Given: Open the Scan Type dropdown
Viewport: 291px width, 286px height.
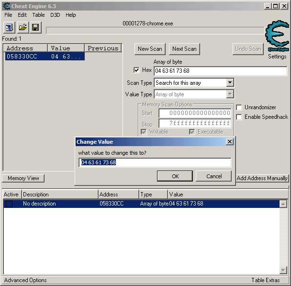Looking at the screenshot, I should tap(230, 83).
